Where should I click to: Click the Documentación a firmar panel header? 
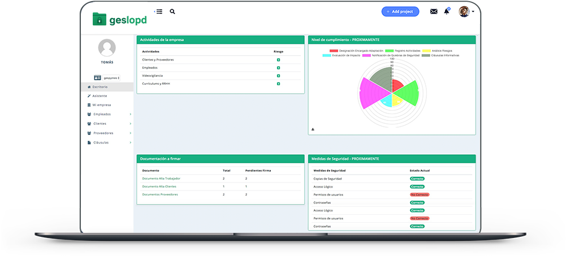220,159
